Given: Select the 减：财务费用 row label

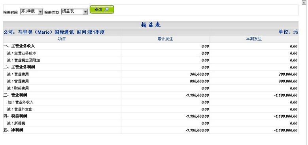Looking at the screenshot, I should [18, 88].
